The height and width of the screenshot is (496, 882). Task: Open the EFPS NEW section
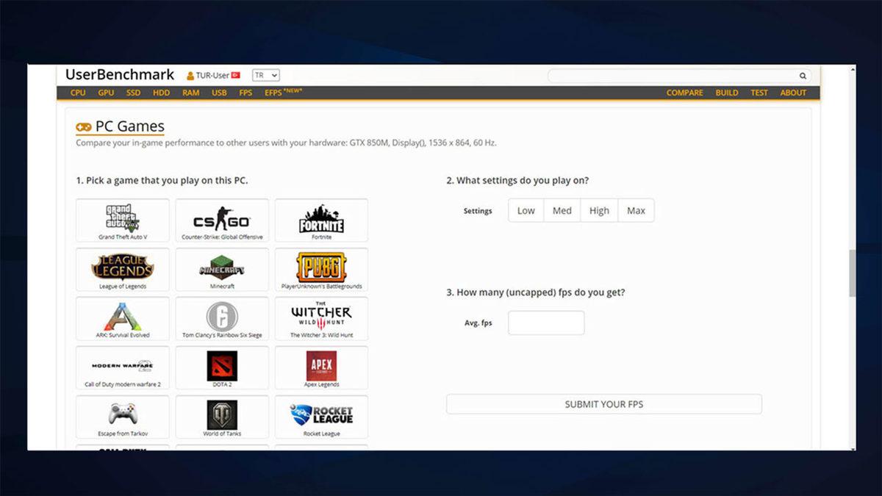(x=273, y=93)
